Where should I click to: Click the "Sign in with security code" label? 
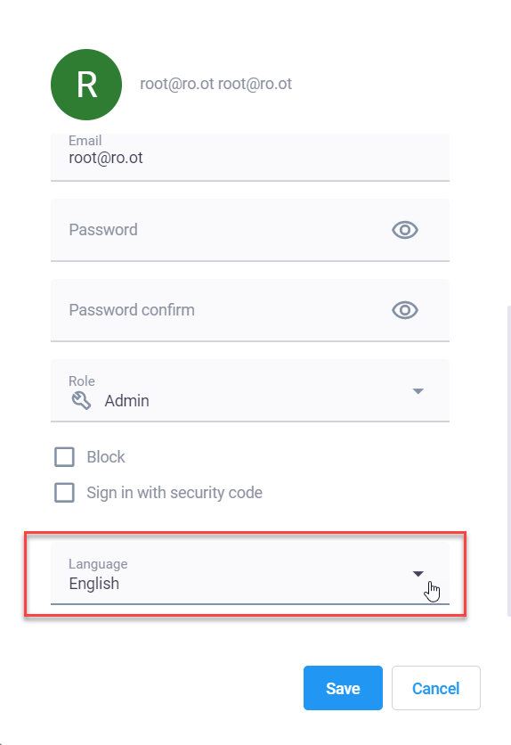pyautogui.click(x=174, y=493)
